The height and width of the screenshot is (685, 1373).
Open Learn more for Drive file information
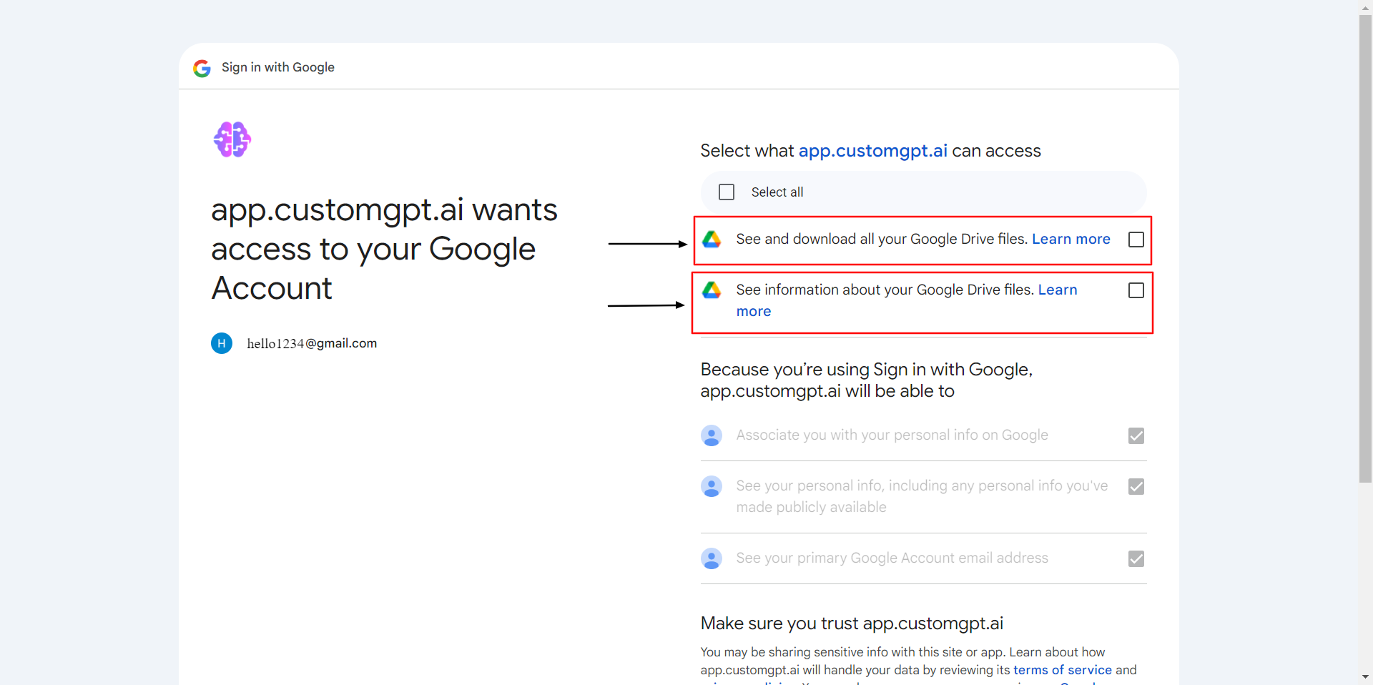coord(1057,290)
